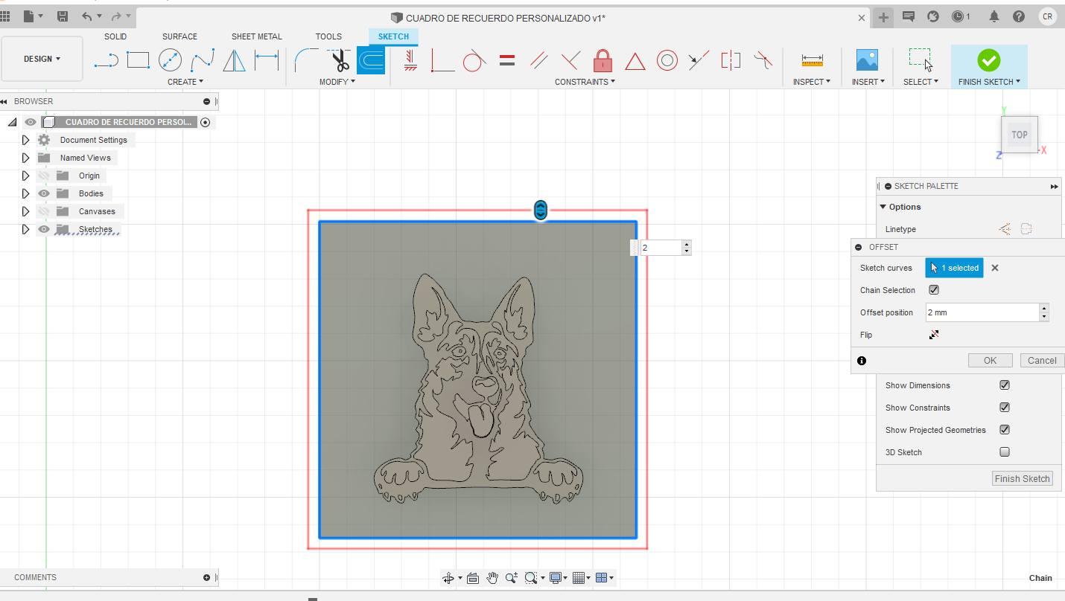1065x601 pixels.
Task: Confirm the offset with OK button
Action: [x=990, y=361]
